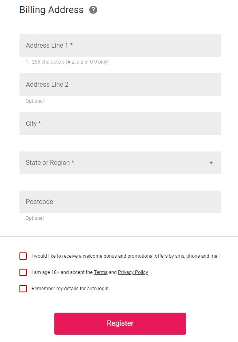Image resolution: width=238 pixels, height=342 pixels.
Task: Click into the City field
Action: [120, 124]
